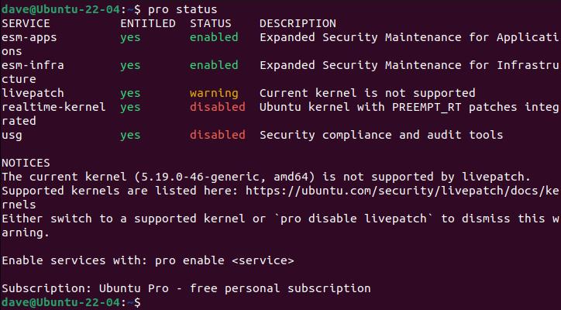Viewport: 561px width, 310px height.
Task: Select the realtime-kernel service name
Action: tap(53, 107)
